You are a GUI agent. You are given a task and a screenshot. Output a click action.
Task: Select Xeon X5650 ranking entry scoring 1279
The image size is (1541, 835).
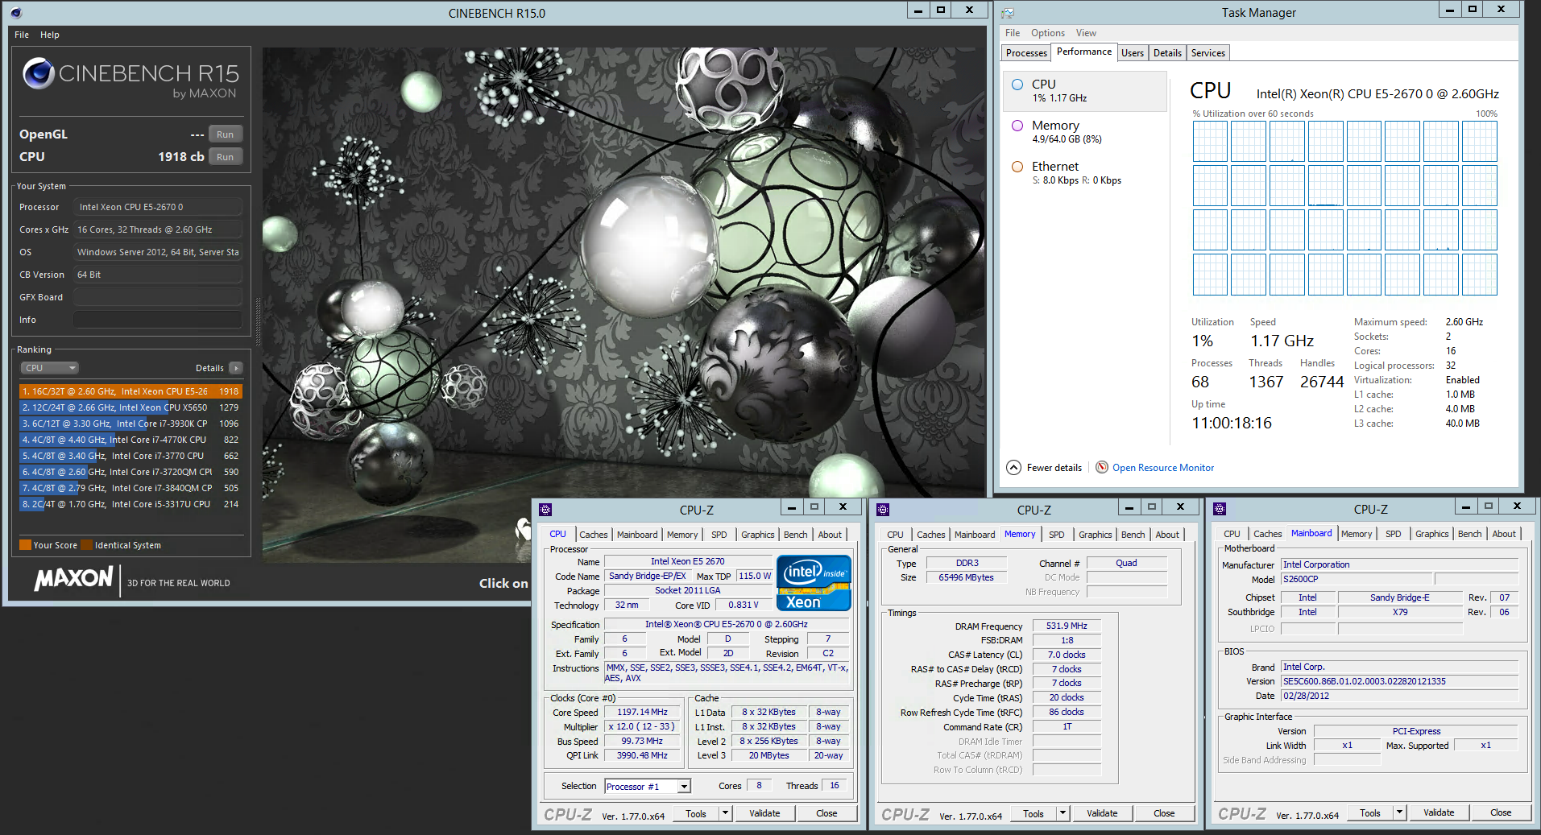coord(130,407)
